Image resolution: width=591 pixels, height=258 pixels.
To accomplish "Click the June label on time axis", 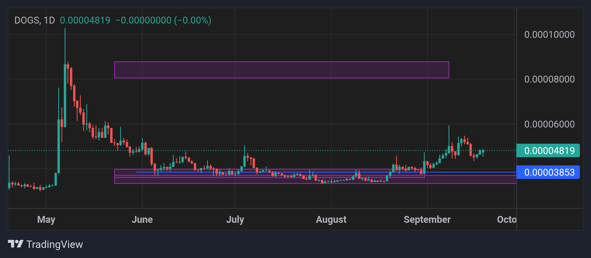I will pos(142,219).
